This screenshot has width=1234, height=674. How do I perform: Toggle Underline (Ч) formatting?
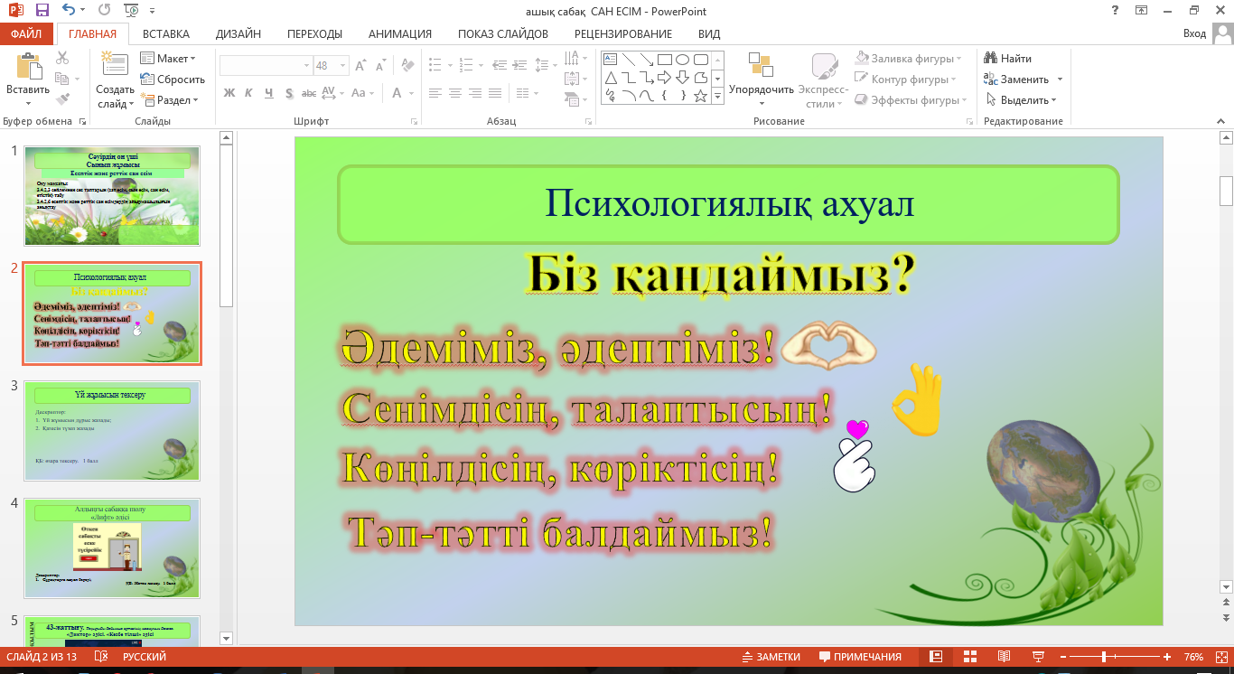pyautogui.click(x=269, y=92)
